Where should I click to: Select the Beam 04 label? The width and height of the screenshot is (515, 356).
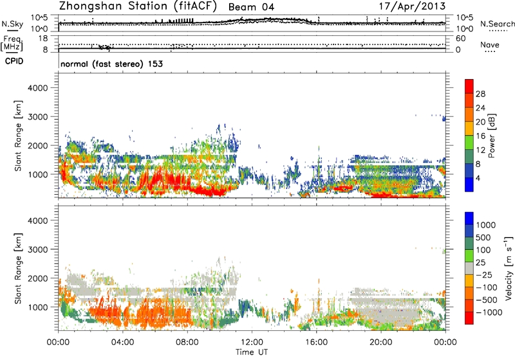pyautogui.click(x=251, y=7)
